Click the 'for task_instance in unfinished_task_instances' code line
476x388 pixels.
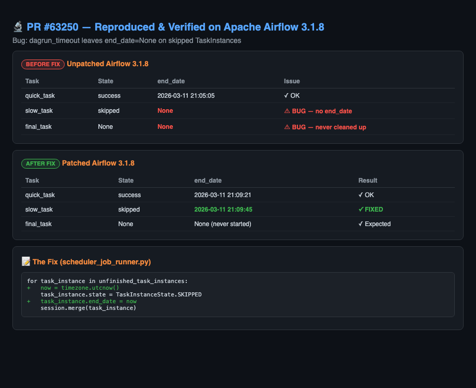tap(108, 281)
